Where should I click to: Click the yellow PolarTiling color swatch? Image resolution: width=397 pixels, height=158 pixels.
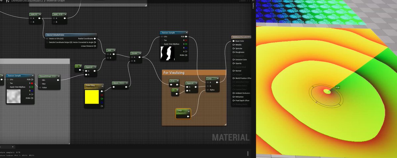click(92, 97)
